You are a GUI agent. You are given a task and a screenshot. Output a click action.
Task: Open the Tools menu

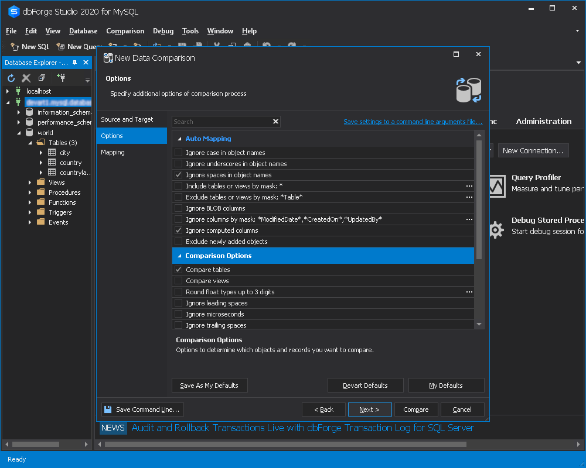pyautogui.click(x=190, y=31)
